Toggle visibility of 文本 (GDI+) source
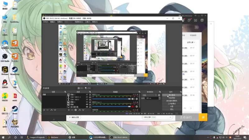Image resolution: width=249 pixels, height=140 pixels. click(x=87, y=100)
